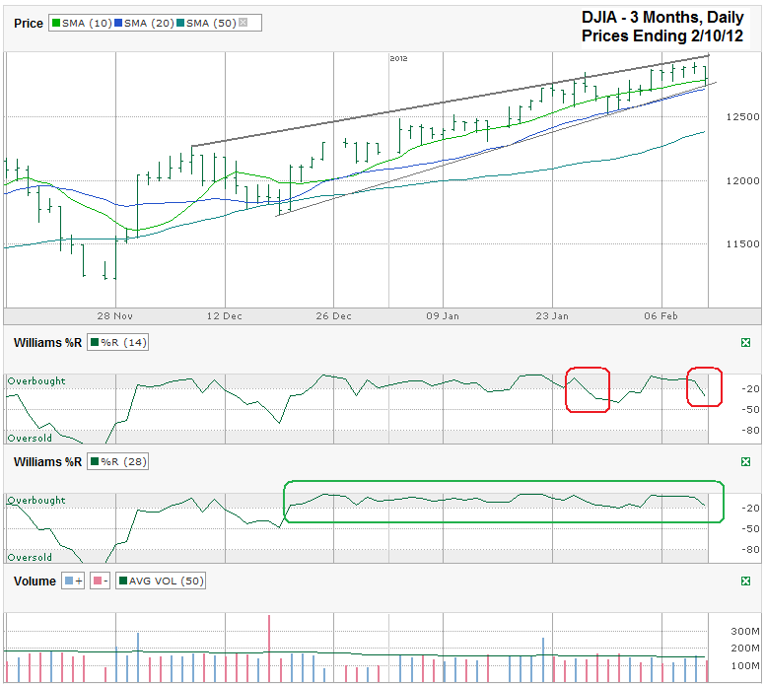Click Oversold label in %R (14) panel
Screen dimensions: 765x684
tap(30, 439)
